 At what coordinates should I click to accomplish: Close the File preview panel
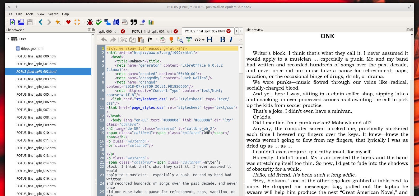(x=412, y=30)
